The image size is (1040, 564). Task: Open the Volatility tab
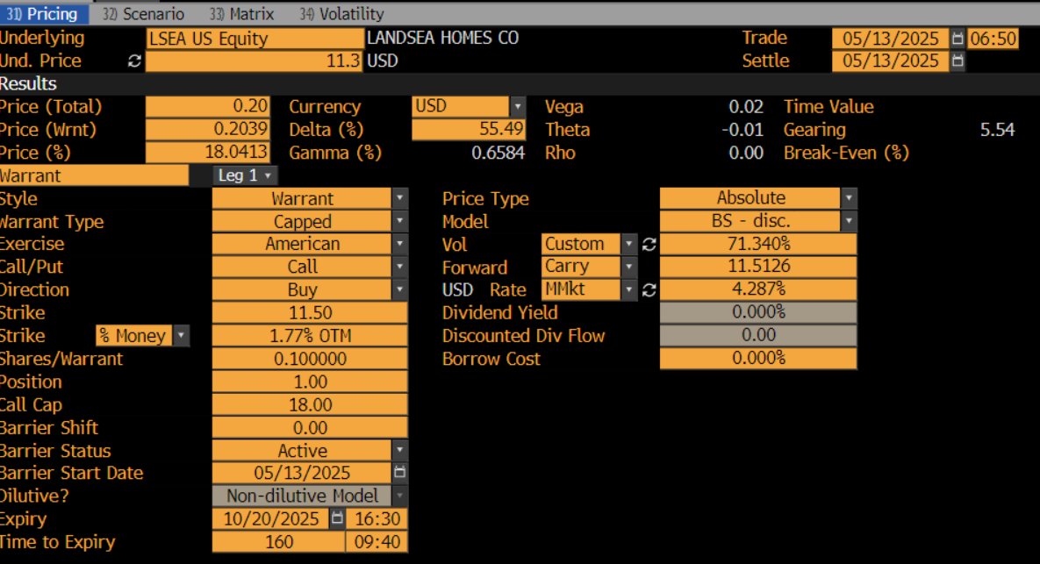coord(341,14)
